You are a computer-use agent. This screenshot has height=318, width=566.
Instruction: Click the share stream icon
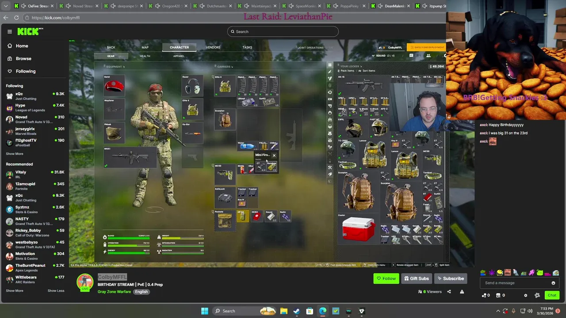449,291
